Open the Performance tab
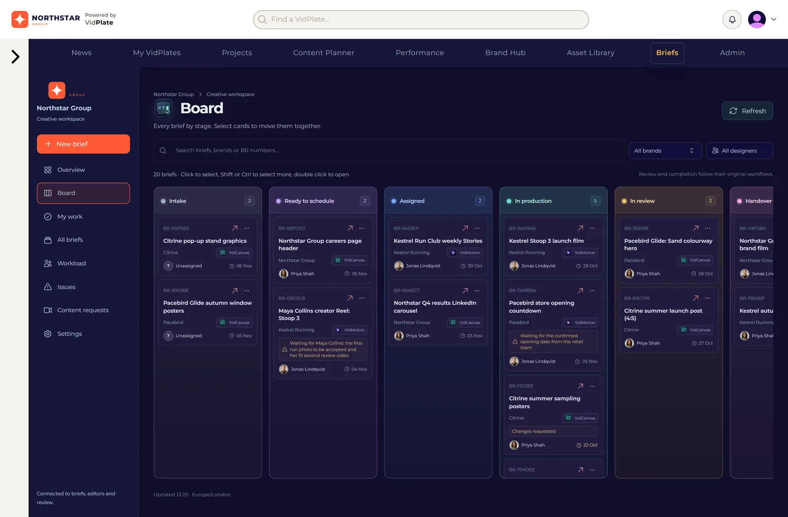The image size is (788, 517). [x=420, y=53]
